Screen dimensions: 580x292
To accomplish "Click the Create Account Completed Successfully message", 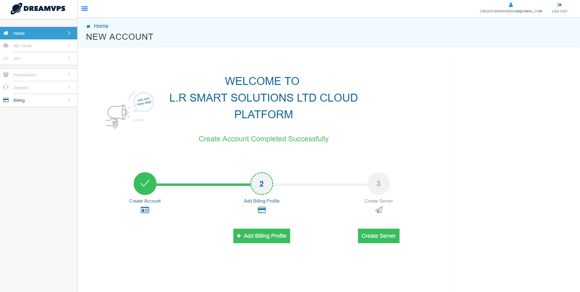I will (x=263, y=139).
